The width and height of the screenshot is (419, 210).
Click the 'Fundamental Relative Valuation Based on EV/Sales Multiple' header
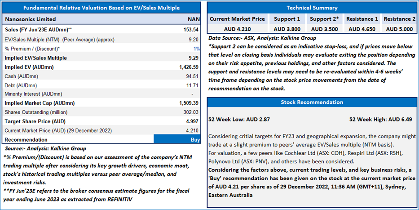(101, 8)
